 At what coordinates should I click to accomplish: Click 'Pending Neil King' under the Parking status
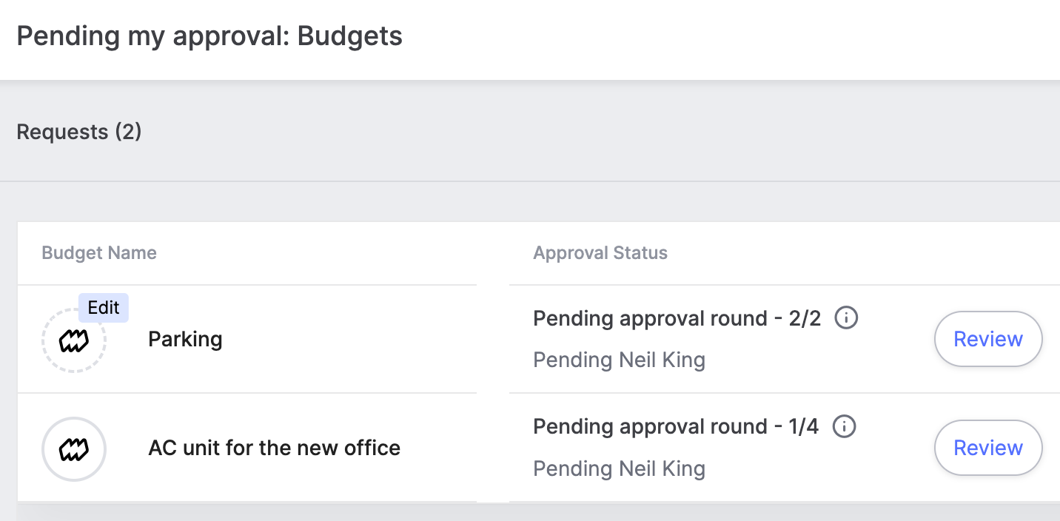click(619, 360)
